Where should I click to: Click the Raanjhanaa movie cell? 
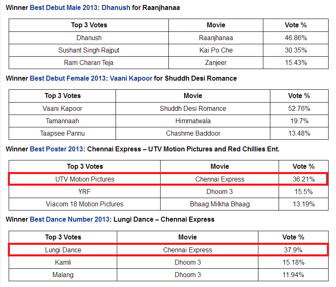coord(216,38)
